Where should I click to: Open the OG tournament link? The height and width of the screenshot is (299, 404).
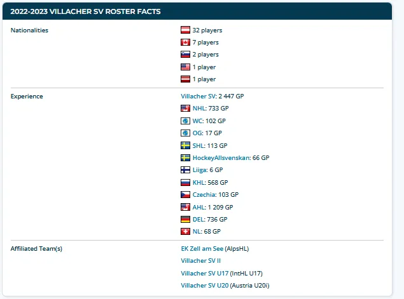coord(197,133)
